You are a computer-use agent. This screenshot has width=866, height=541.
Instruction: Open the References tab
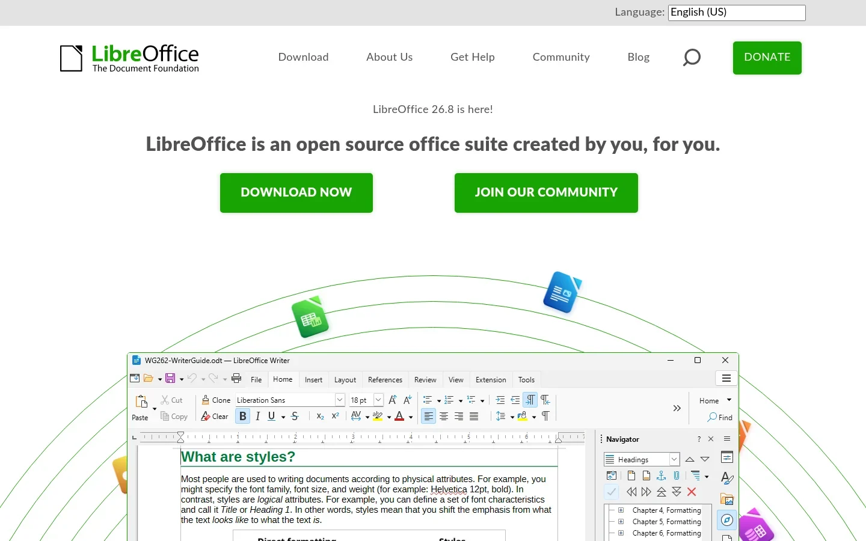(x=385, y=379)
